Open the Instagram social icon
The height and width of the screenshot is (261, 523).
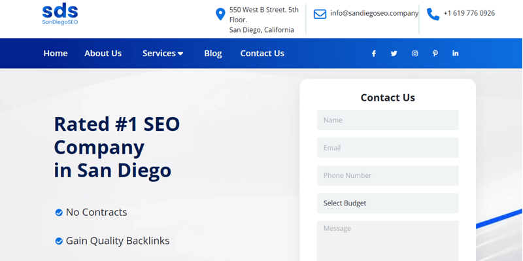coord(415,54)
